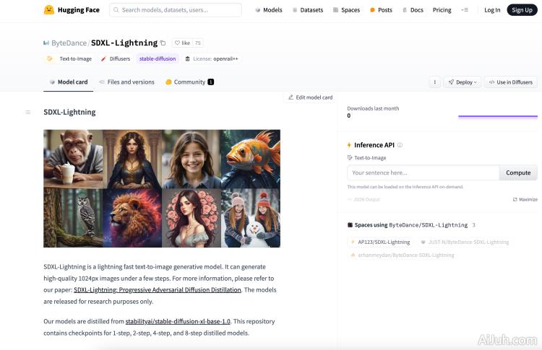
Task: Click the Inference API info icon
Action: tap(400, 145)
